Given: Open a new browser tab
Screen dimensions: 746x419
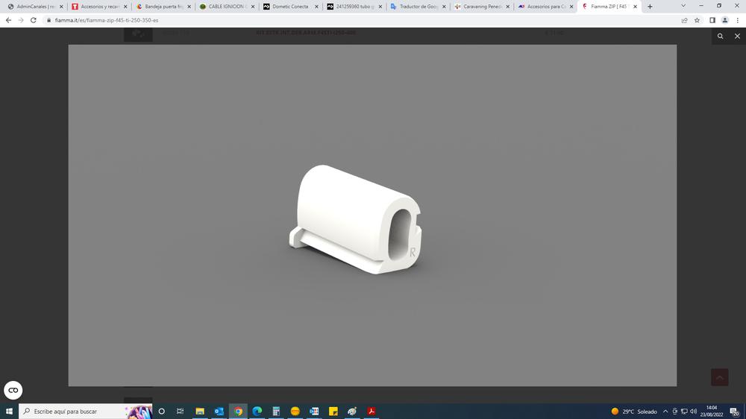Looking at the screenshot, I should click(650, 7).
